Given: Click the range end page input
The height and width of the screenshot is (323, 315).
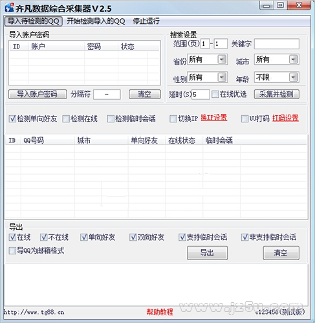Looking at the screenshot, I should (221, 44).
